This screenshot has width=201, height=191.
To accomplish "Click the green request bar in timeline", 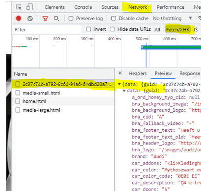I will click(x=171, y=48).
